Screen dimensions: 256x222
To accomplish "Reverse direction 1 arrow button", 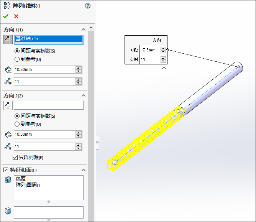I will click(x=8, y=39).
